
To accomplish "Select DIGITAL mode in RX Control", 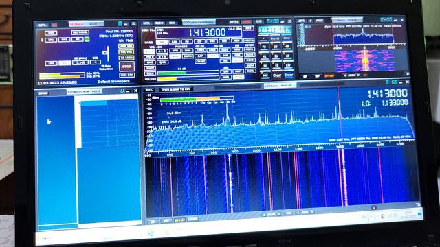I will pos(249,40).
